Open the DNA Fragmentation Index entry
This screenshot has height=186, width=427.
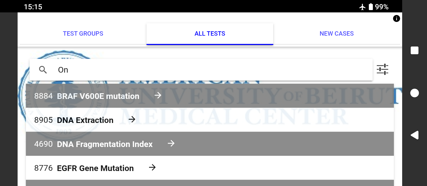(x=105, y=144)
